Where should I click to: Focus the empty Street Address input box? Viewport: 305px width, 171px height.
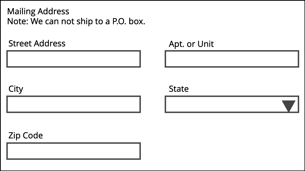74,59
